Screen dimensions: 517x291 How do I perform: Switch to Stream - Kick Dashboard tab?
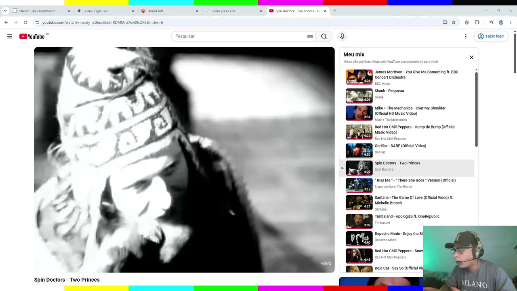[42, 11]
